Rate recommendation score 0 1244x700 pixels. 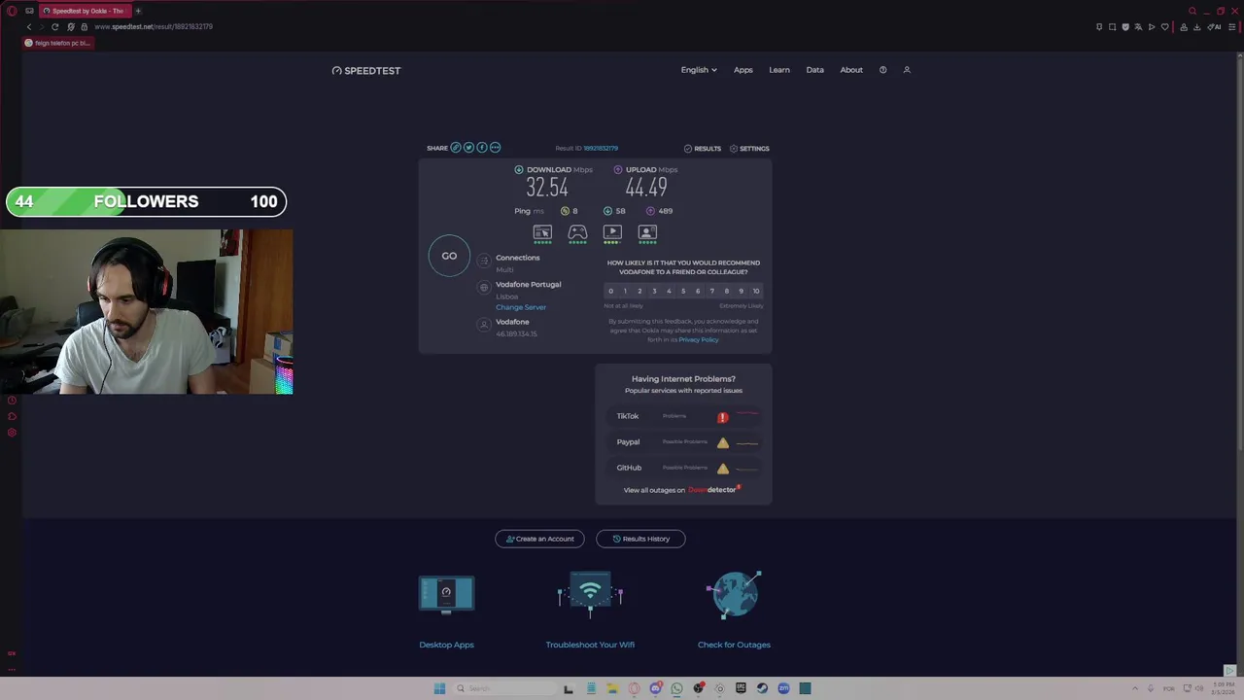click(610, 291)
